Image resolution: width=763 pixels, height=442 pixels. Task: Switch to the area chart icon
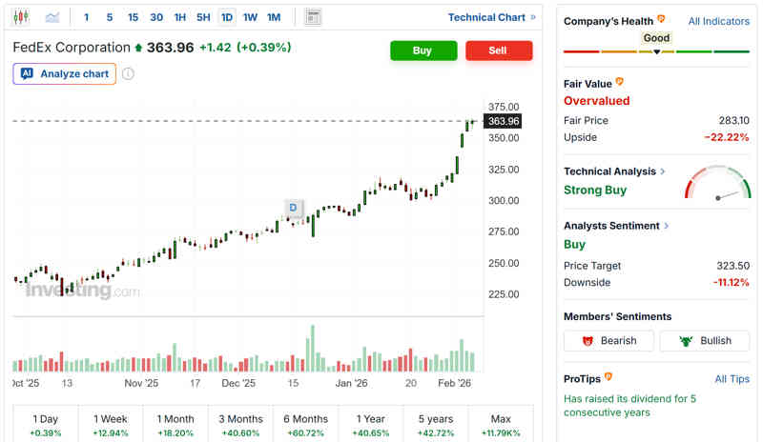(x=52, y=17)
